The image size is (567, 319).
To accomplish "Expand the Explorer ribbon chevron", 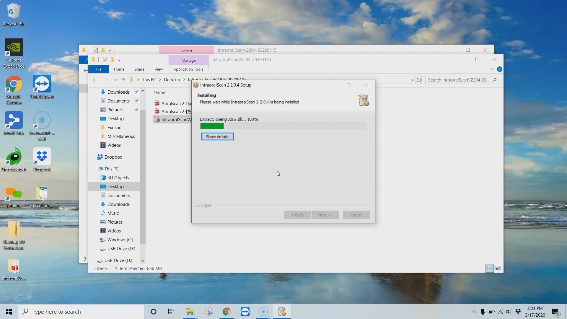I will pos(492,69).
